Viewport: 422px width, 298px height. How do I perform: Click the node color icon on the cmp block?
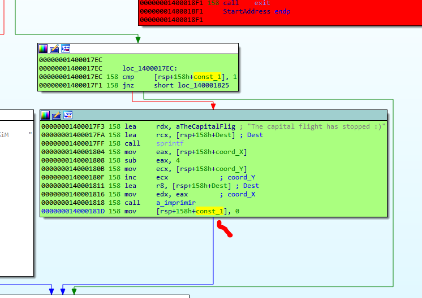point(43,49)
